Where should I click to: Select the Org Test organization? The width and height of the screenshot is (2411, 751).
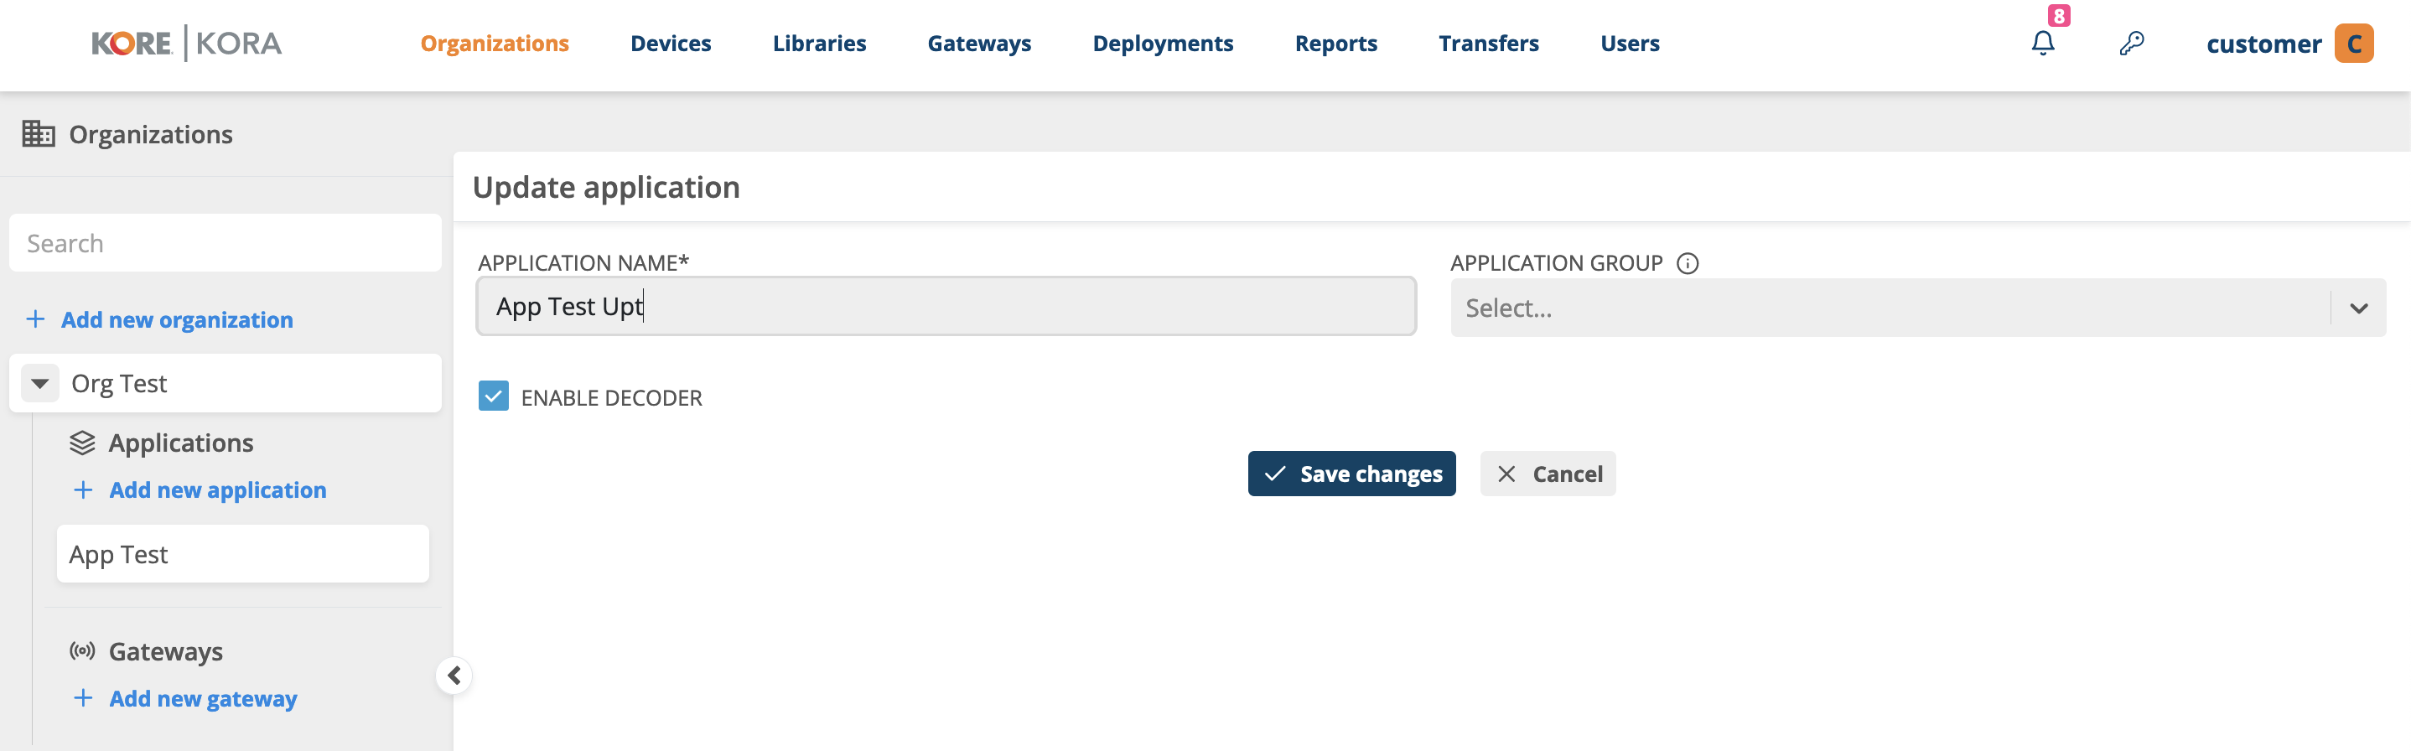pos(225,383)
